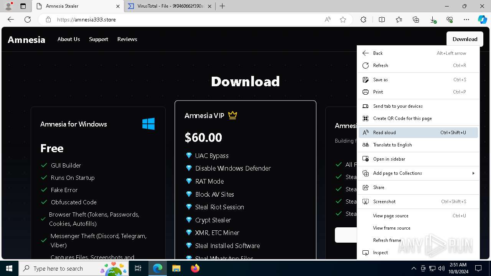
Task: Click the browser profile avatar icon
Action: [x=8, y=6]
